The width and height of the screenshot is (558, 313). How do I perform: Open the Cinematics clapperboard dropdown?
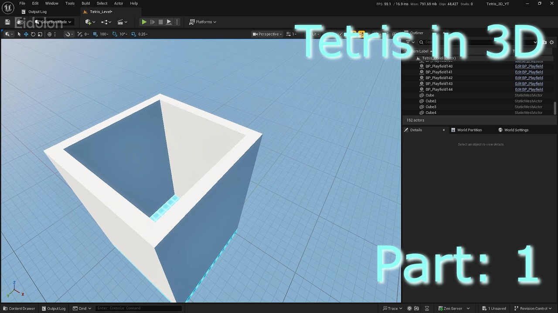(x=122, y=22)
